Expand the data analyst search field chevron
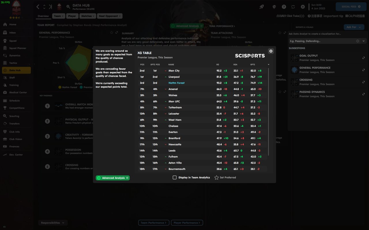 coord(364,41)
